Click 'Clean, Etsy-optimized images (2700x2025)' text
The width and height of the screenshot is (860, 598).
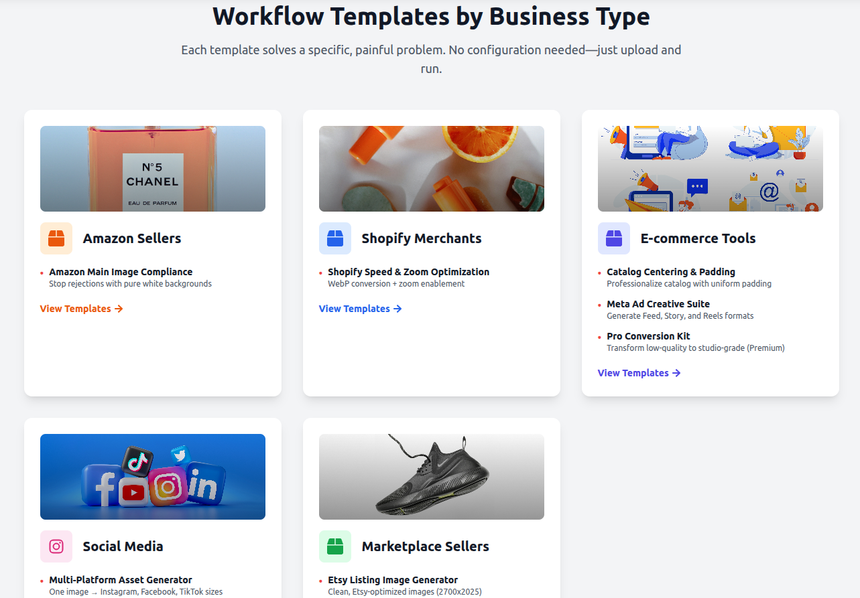click(405, 592)
